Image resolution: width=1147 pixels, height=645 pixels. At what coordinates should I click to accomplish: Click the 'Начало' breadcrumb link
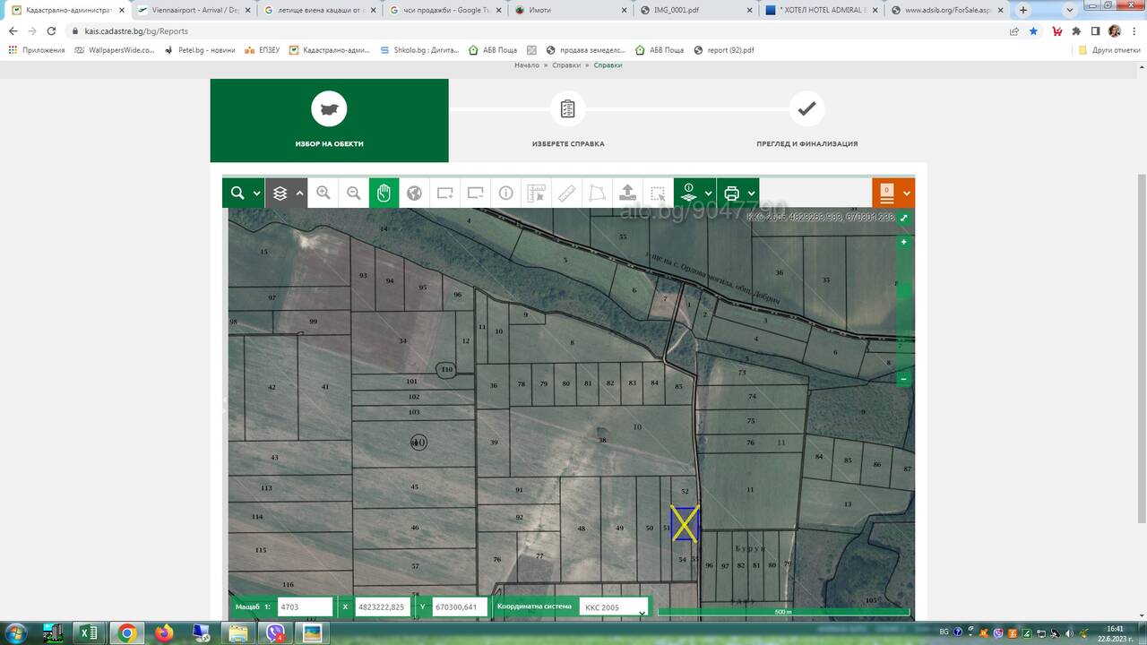(527, 65)
